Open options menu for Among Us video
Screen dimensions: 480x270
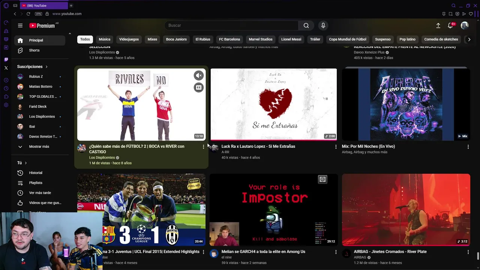[x=336, y=252]
